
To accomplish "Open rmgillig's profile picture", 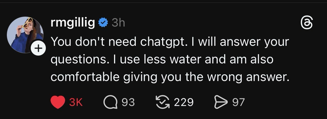I will 25,34.
